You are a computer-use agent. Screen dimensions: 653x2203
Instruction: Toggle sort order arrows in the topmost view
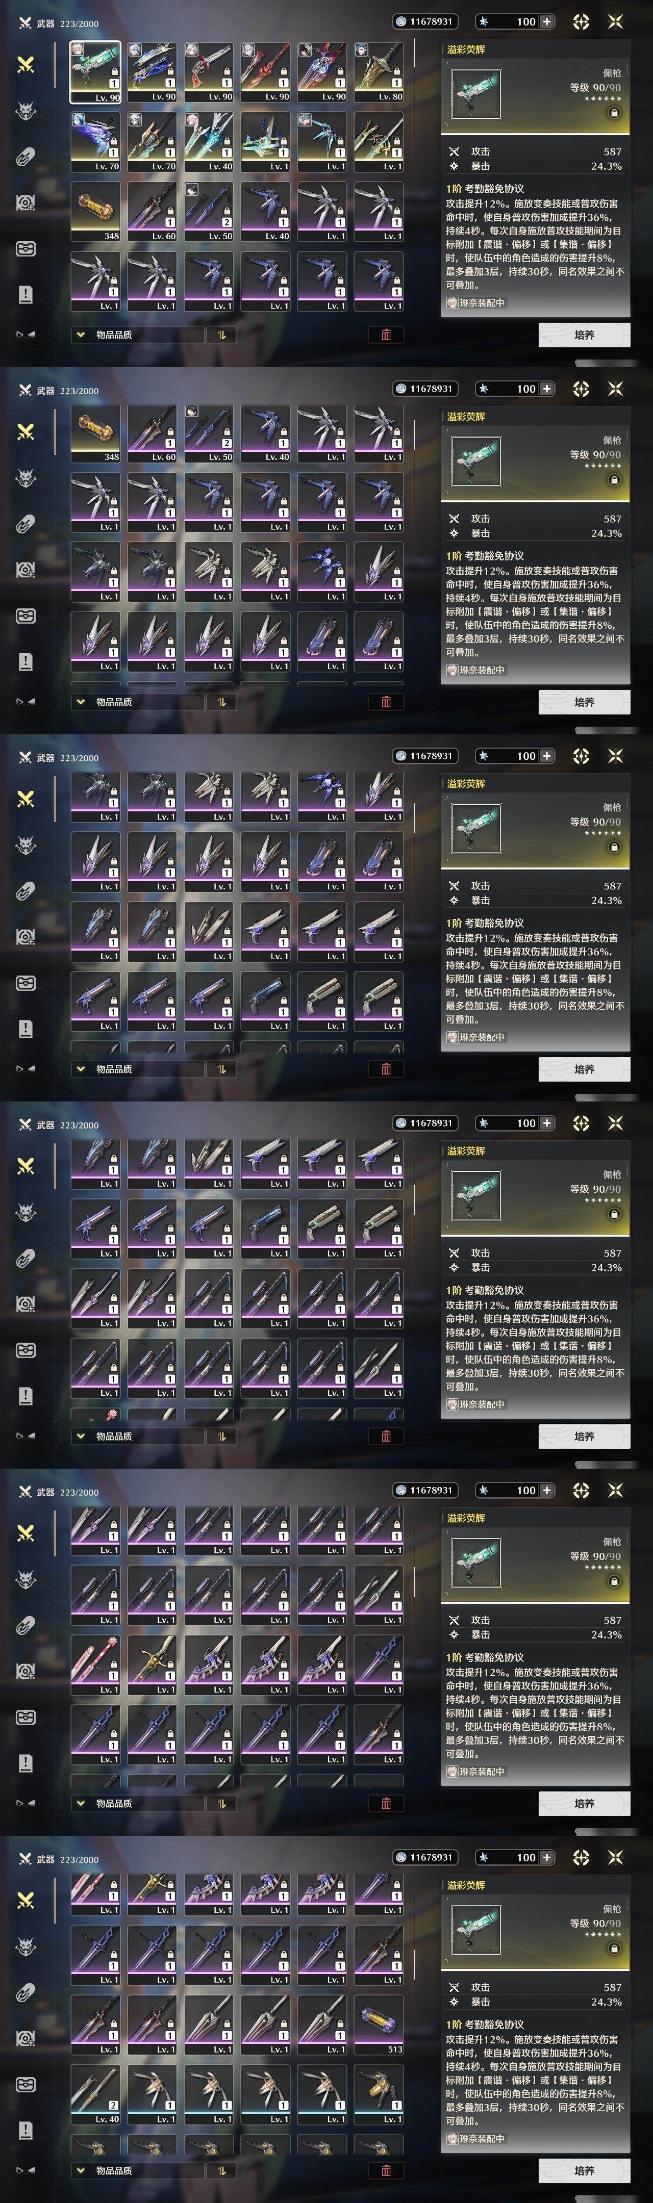coord(221,335)
